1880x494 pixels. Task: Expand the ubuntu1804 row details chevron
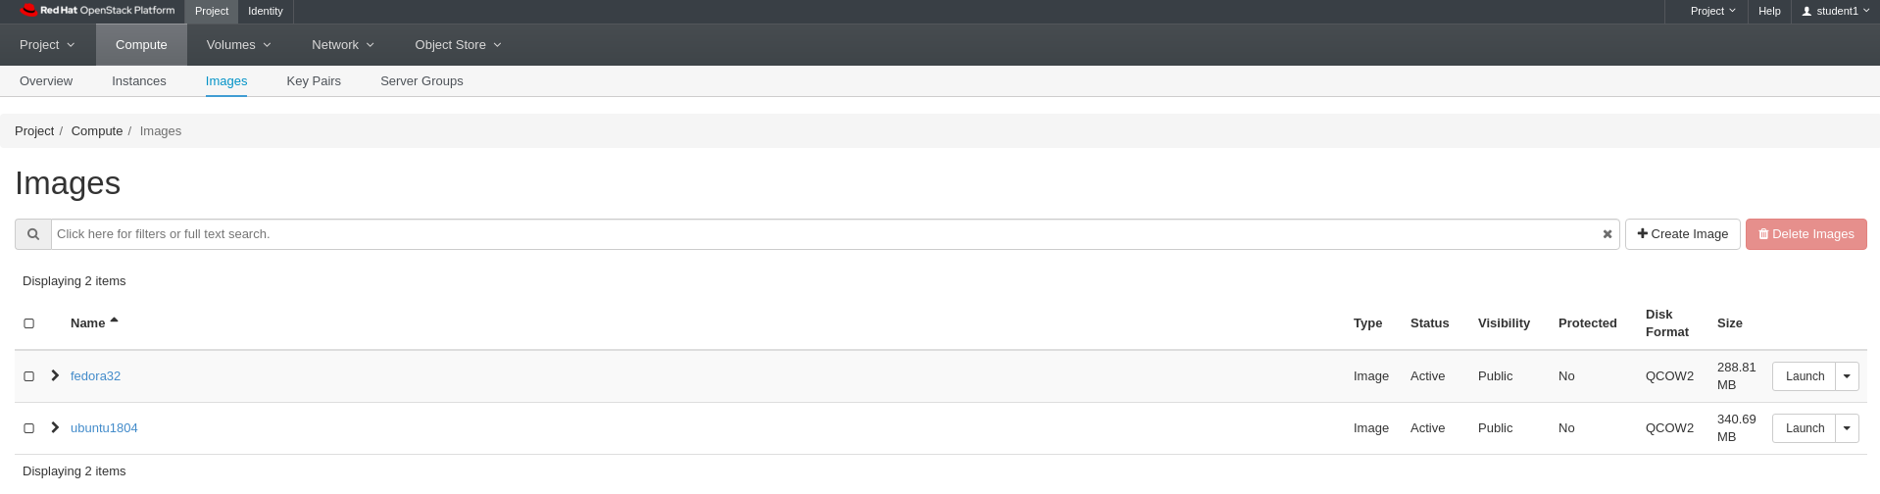(55, 427)
